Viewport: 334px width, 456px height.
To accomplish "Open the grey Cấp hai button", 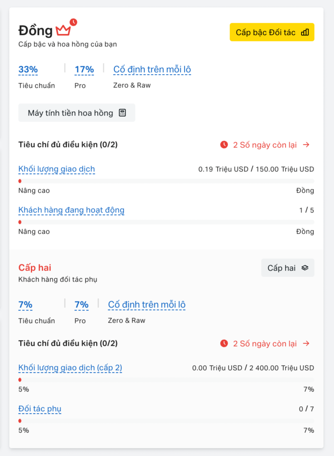I will (288, 268).
